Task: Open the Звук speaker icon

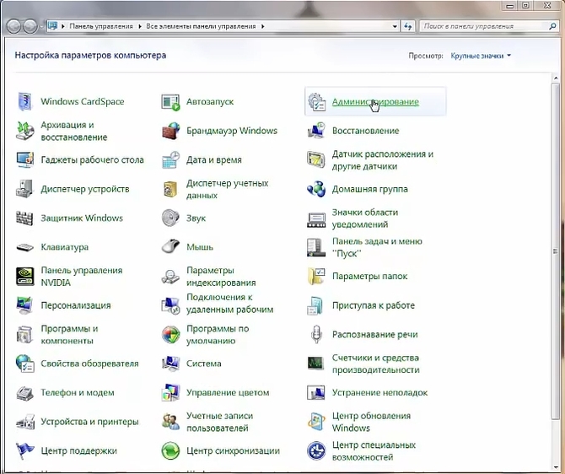Action: [170, 218]
